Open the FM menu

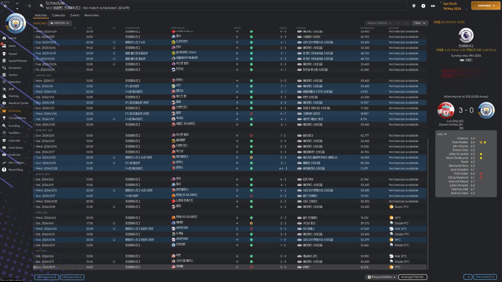coord(433,6)
